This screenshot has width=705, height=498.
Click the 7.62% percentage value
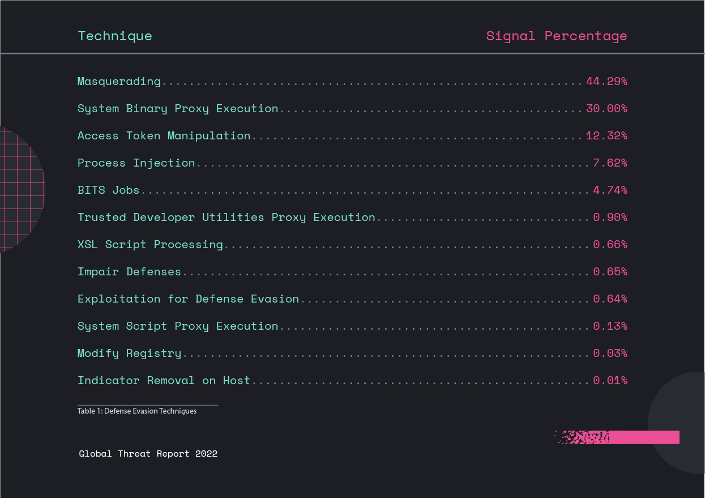(609, 163)
